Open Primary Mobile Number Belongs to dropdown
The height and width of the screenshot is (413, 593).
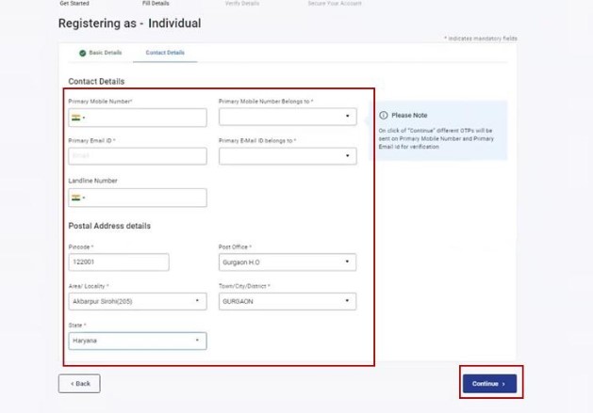288,117
